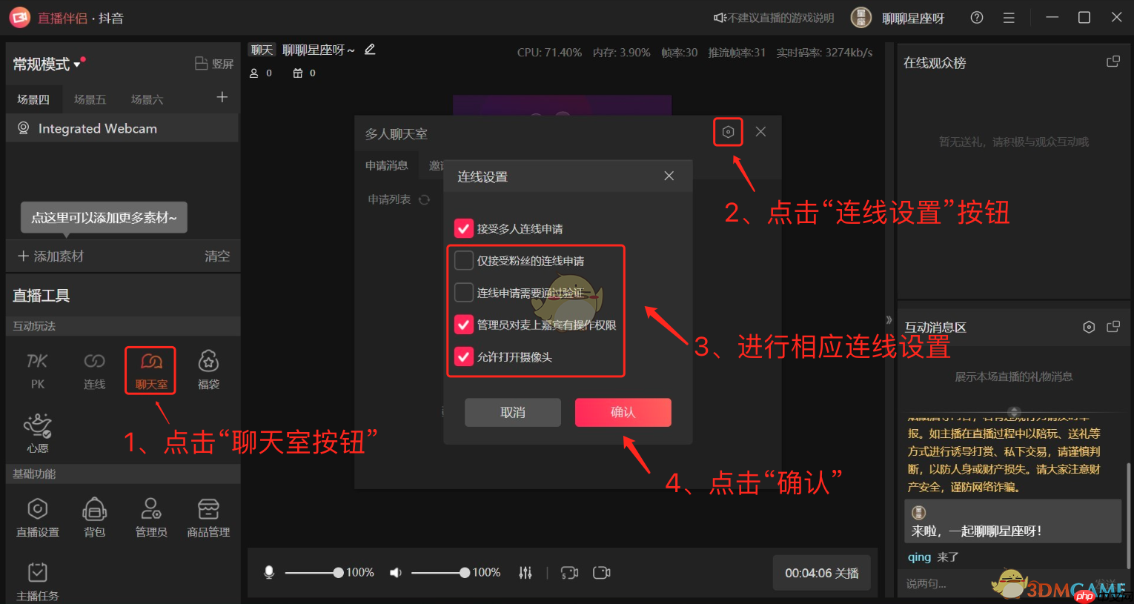This screenshot has height=604, width=1134.
Task: Select the 聊天室 chat room tool
Action: [x=150, y=369]
